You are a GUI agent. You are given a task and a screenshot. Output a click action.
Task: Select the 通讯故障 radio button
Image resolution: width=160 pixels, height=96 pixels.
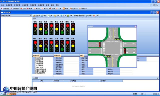click(x=36, y=58)
